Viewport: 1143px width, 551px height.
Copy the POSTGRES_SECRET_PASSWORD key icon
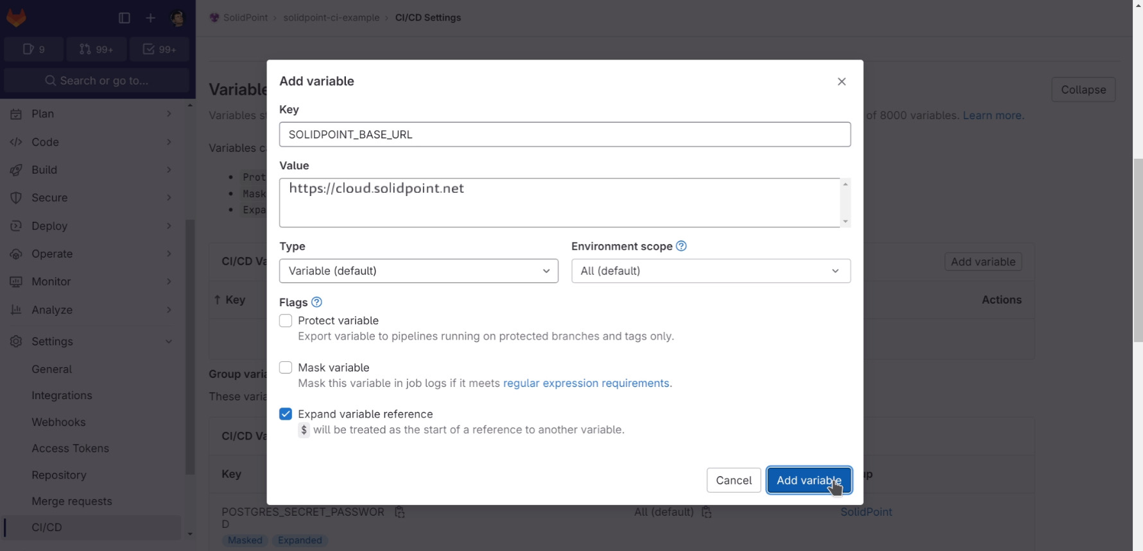400,512
